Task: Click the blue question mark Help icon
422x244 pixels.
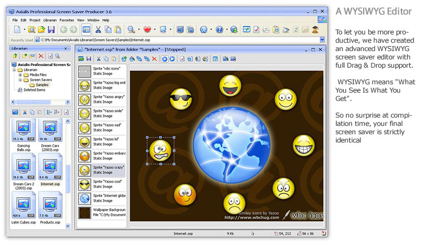Action: tap(219, 29)
